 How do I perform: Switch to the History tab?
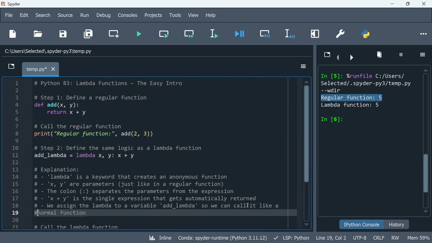[396, 224]
